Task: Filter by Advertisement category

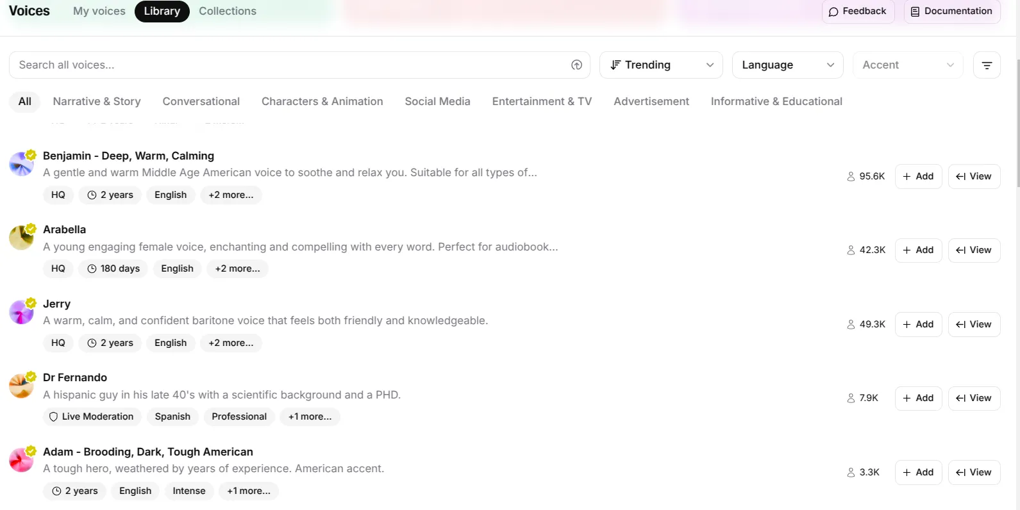Action: coord(651,101)
